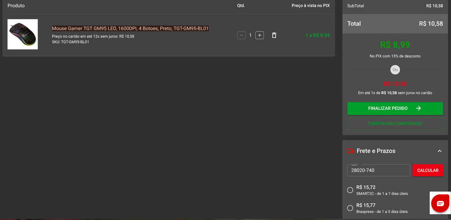Click the truck icon beside Frete e Prazos
451x220 pixels.
click(351, 151)
